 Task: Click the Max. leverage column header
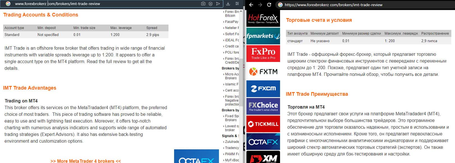121,28
